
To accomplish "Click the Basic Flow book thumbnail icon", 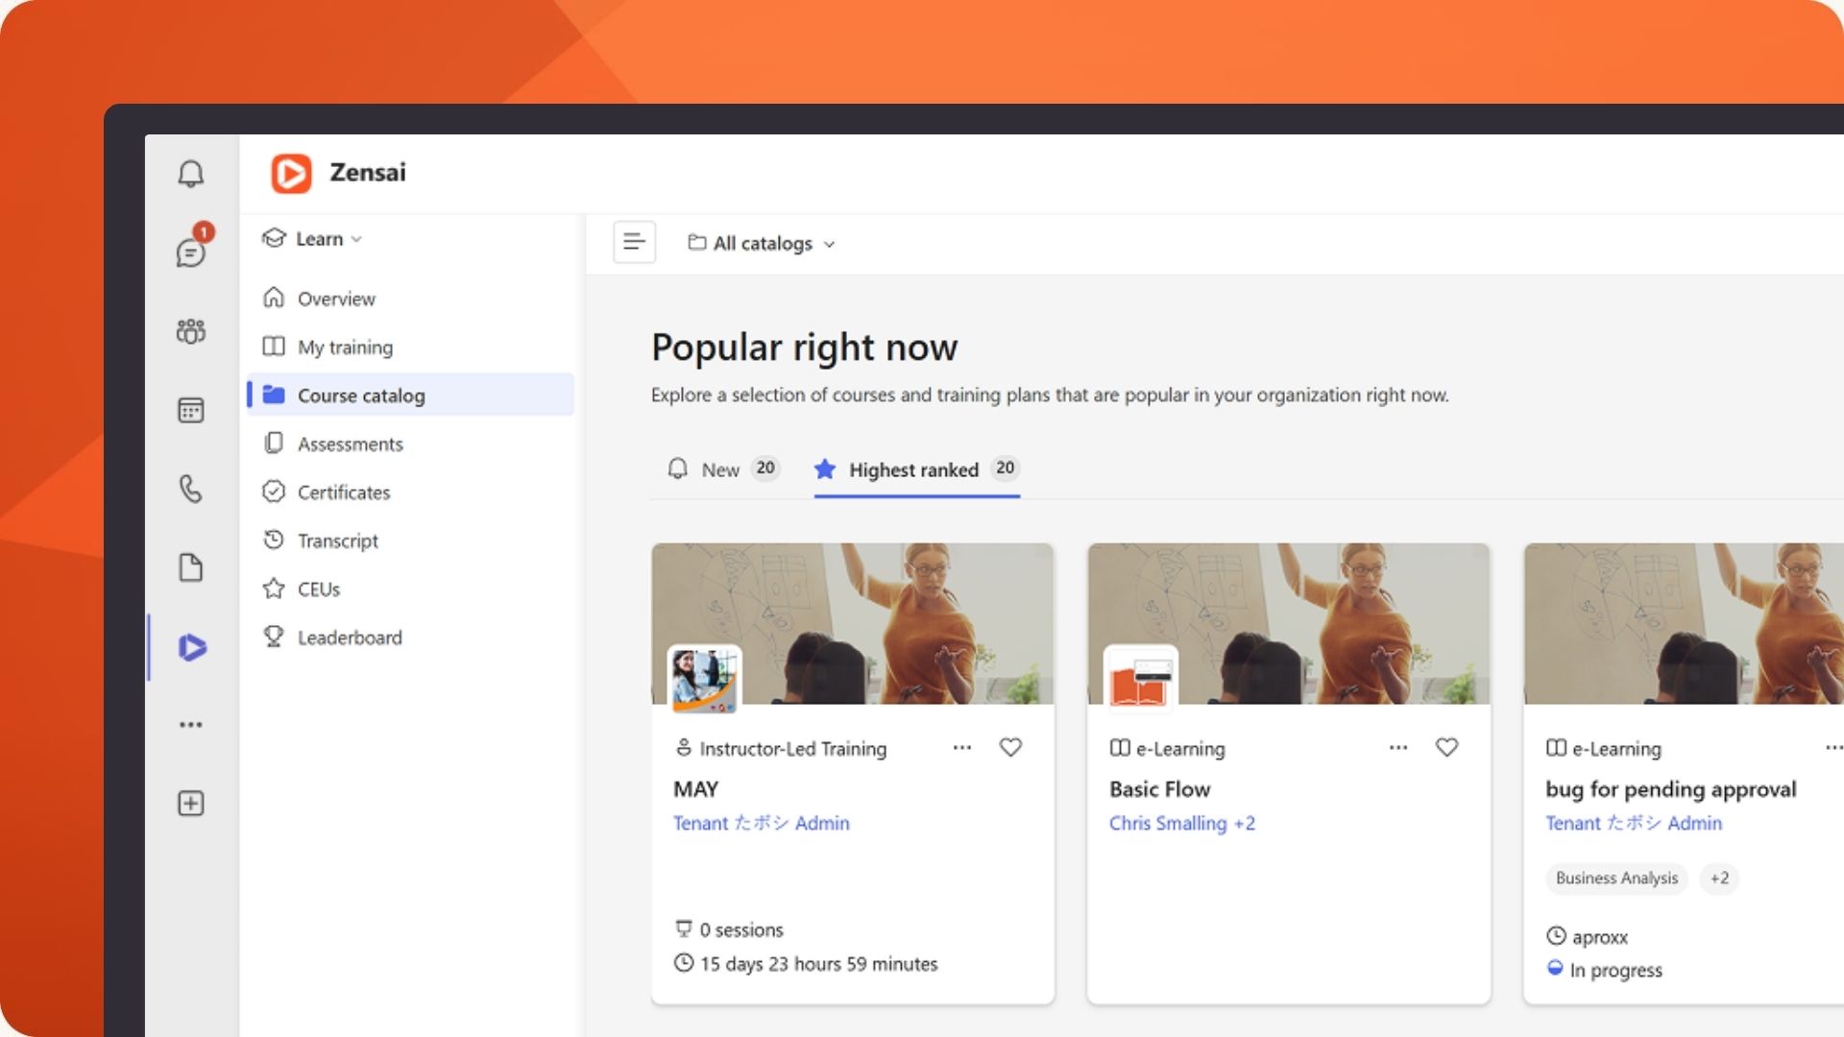I will click(x=1141, y=680).
